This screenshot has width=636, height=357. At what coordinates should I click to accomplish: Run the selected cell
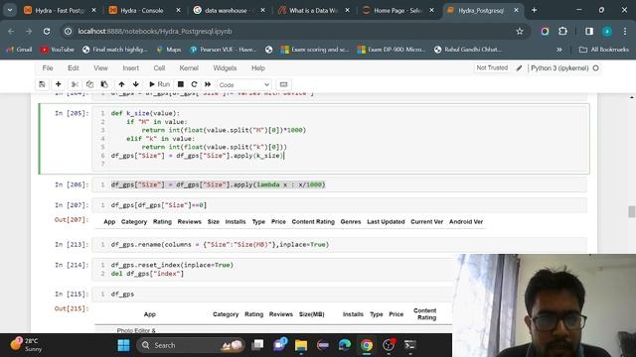(x=159, y=84)
